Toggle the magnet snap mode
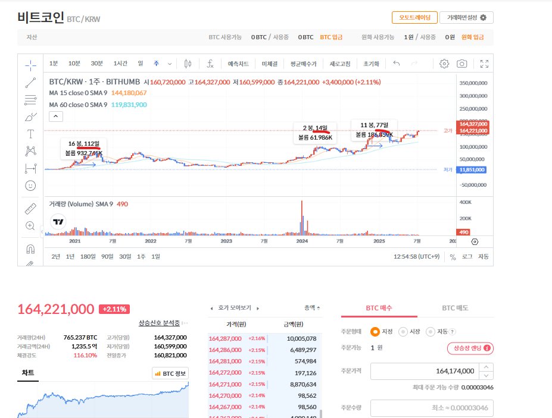 [x=30, y=249]
